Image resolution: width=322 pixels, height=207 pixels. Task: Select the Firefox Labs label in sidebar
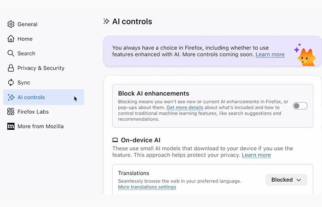[x=33, y=112]
